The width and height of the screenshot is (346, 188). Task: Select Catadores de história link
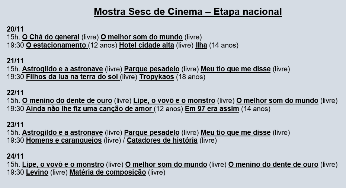[x=162, y=140]
